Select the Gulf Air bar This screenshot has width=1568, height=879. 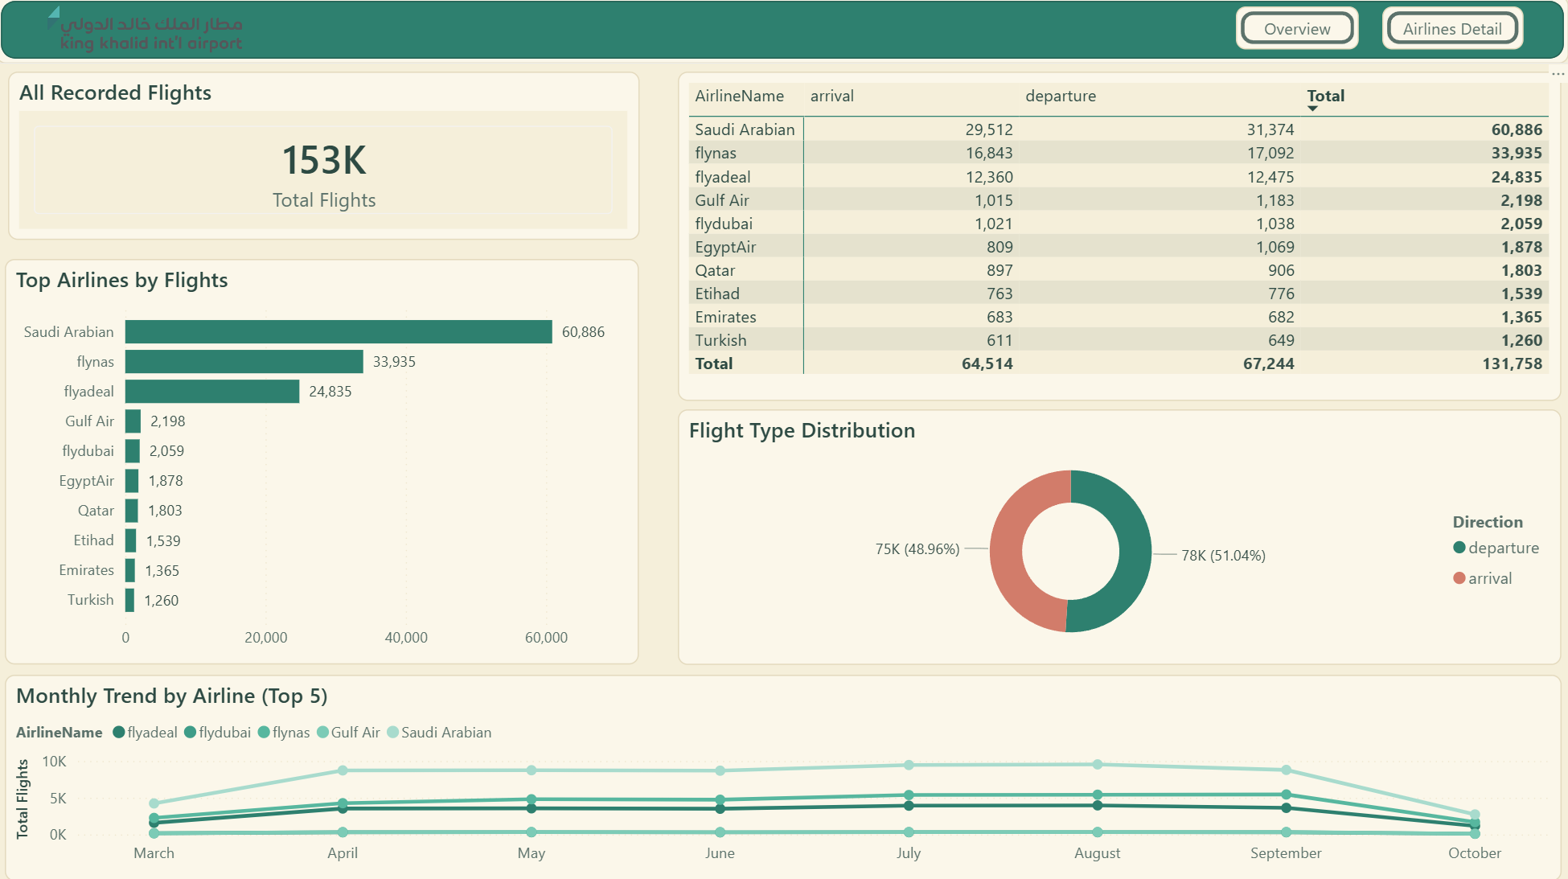(x=133, y=421)
